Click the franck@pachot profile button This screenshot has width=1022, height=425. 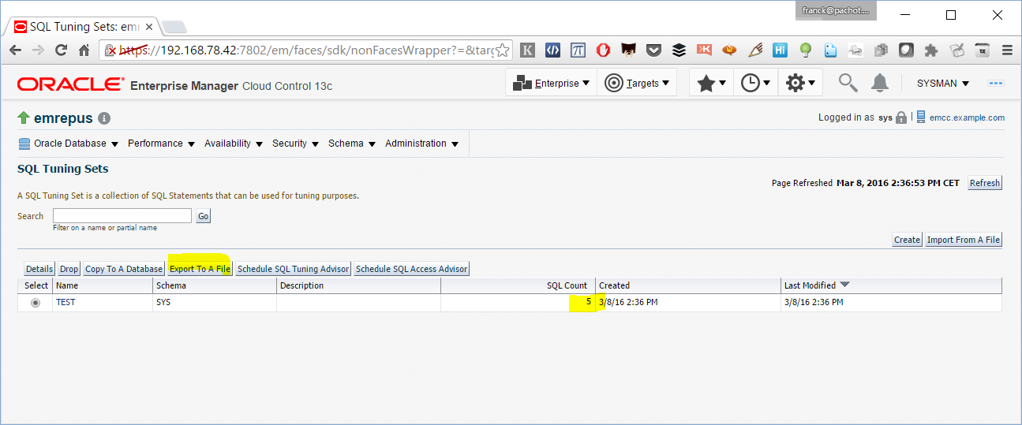(x=835, y=10)
